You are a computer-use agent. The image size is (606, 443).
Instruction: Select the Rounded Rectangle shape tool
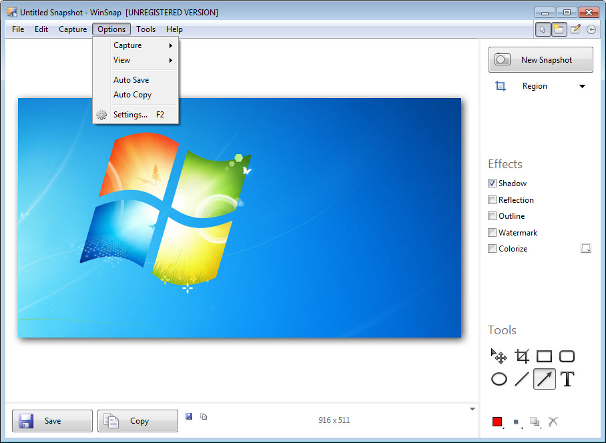pos(567,356)
